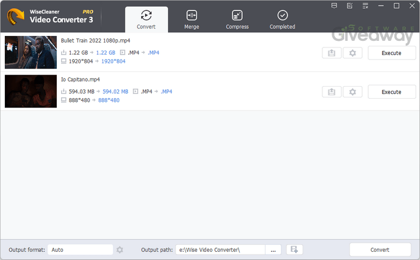
Task: Open the menu list icon in the title bar
Action: (x=365, y=5)
